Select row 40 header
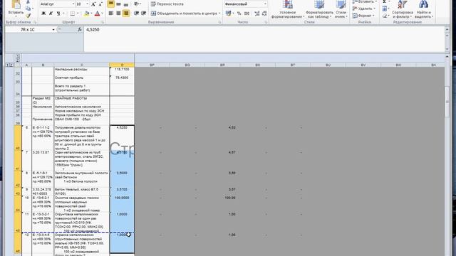The image size is (456, 256). 18,138
